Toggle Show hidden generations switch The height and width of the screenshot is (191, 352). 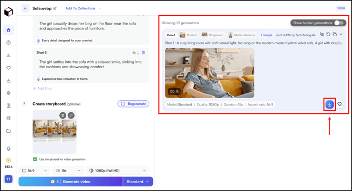339,23
